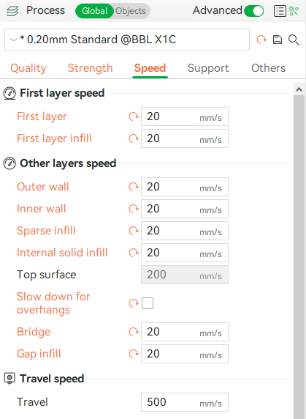The image size is (306, 419).
Task: Reset all modified preset values
Action: coord(261,40)
